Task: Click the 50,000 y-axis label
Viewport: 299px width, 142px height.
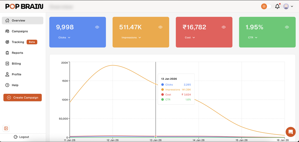Action: point(64,119)
